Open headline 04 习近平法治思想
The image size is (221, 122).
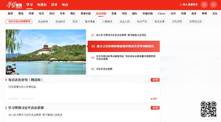point(104,69)
